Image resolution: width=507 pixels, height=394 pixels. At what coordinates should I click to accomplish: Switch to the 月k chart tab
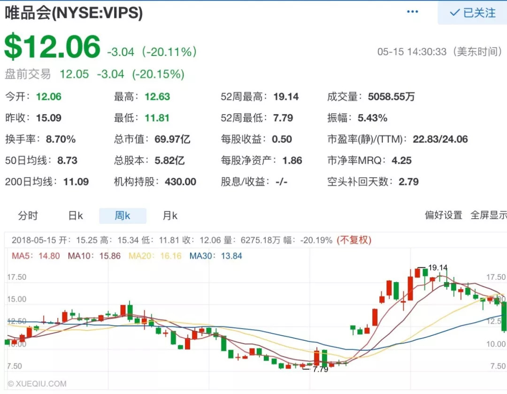tap(170, 216)
